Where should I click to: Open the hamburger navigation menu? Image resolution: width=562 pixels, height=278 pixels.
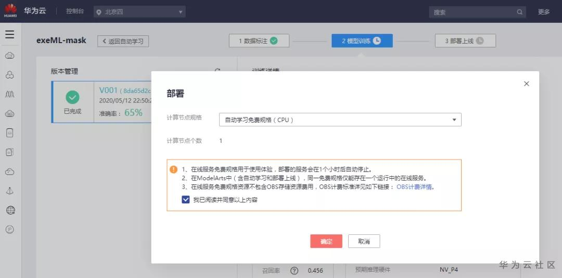(9, 35)
